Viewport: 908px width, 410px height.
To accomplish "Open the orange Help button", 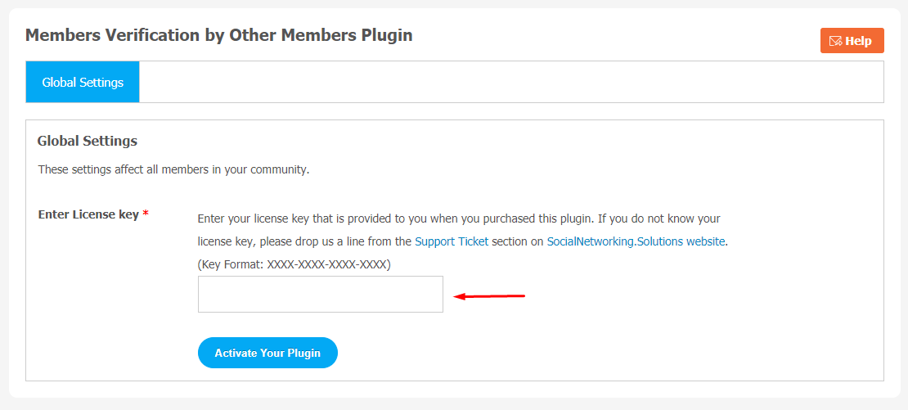I will [x=852, y=41].
